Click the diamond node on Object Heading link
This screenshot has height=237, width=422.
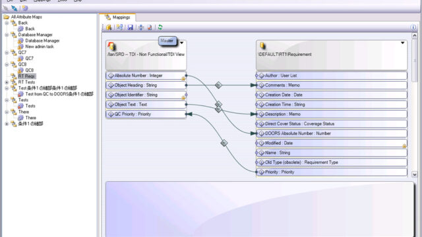tap(218, 85)
